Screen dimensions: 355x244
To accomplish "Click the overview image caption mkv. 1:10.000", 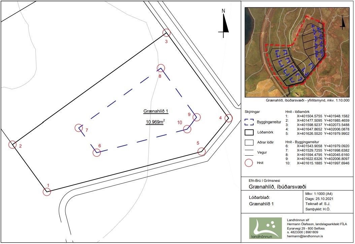I will click(x=308, y=100).
